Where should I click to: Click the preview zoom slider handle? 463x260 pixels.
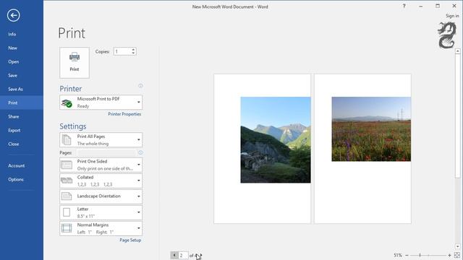click(x=420, y=255)
